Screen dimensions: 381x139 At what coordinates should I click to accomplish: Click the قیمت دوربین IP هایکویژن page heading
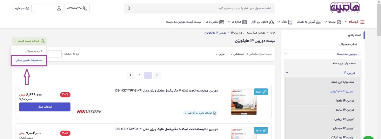pyautogui.click(x=255, y=41)
